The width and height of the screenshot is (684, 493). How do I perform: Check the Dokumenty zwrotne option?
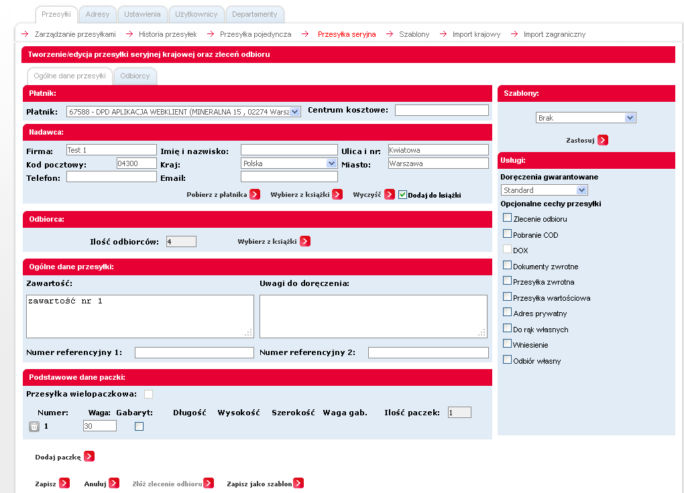(507, 265)
